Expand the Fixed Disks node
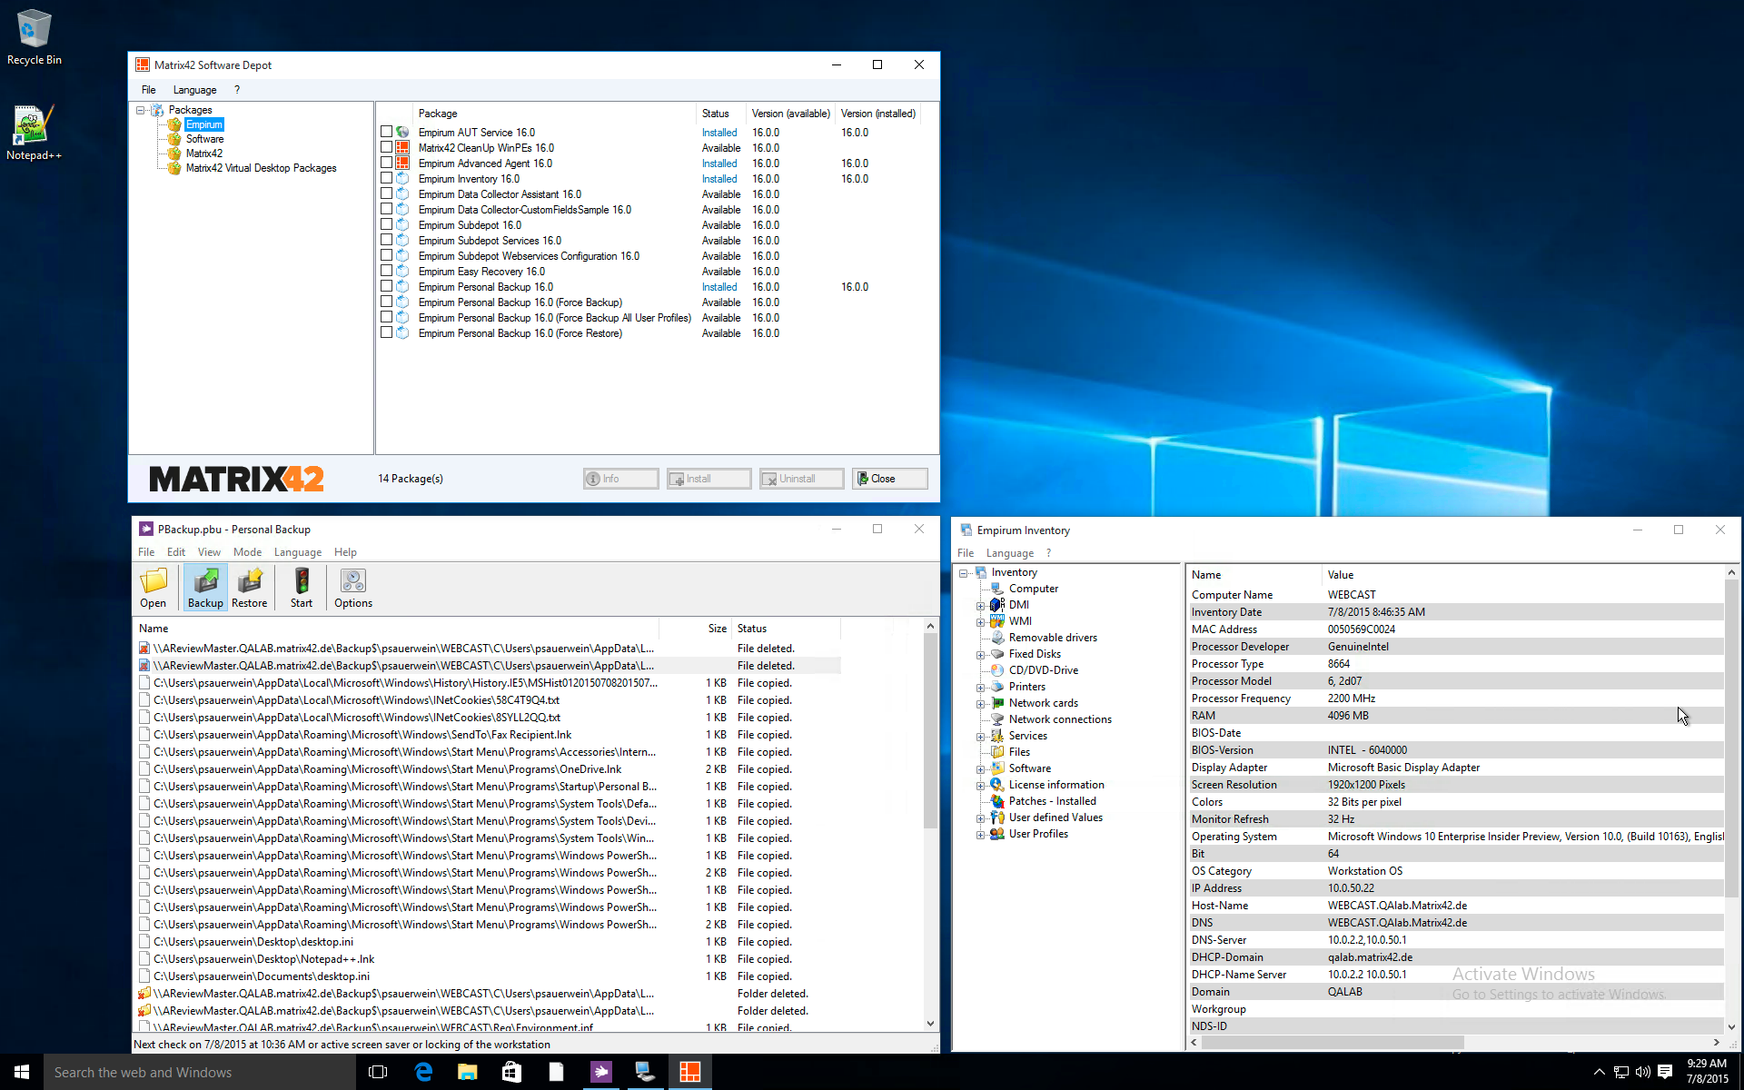 tap(981, 655)
